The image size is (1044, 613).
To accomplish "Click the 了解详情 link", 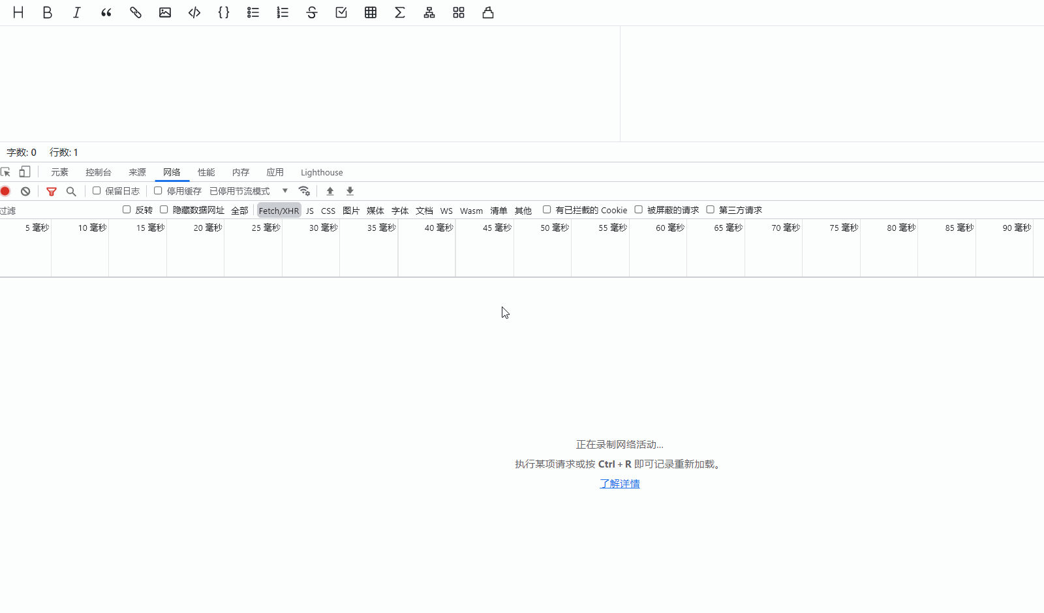I will coord(619,483).
